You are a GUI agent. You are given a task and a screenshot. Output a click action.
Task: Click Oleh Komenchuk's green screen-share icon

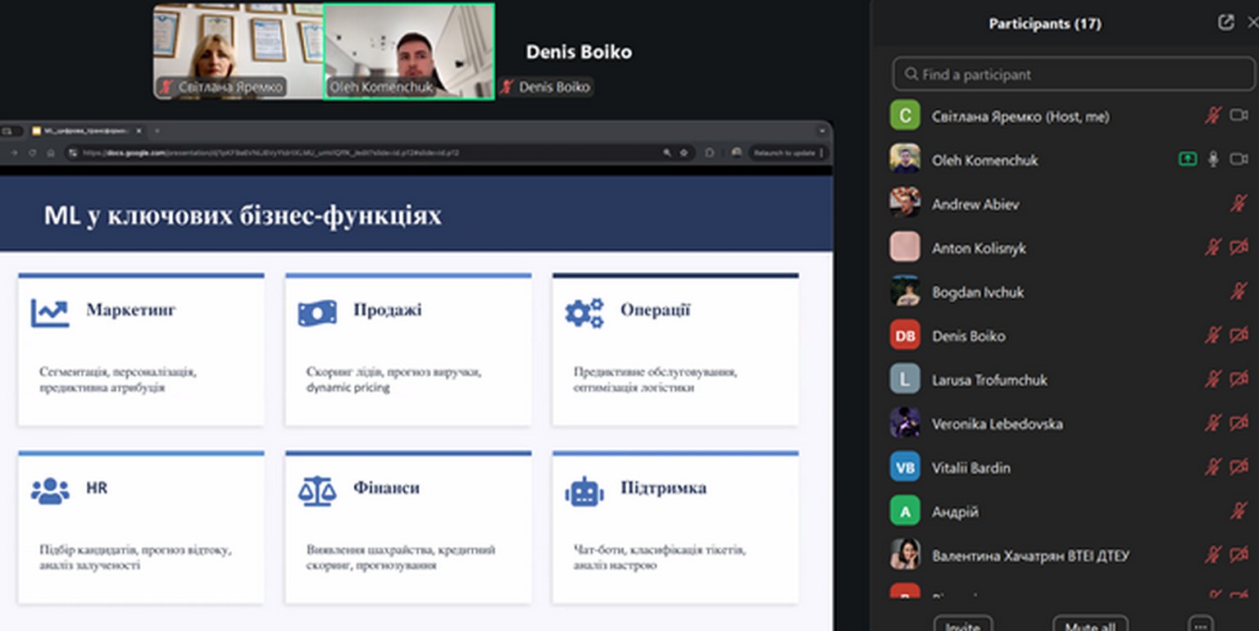coord(1188,160)
